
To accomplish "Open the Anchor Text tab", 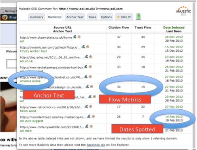I will pos(75,17).
